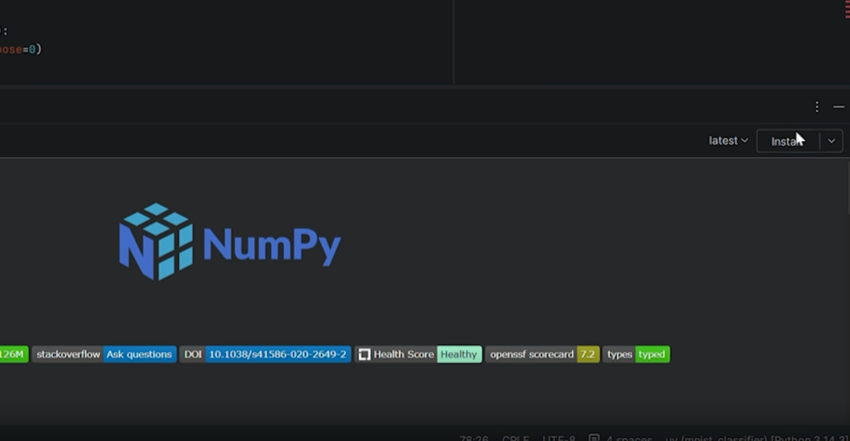
Task: Open the 'latest' version dropdown
Action: coord(728,141)
